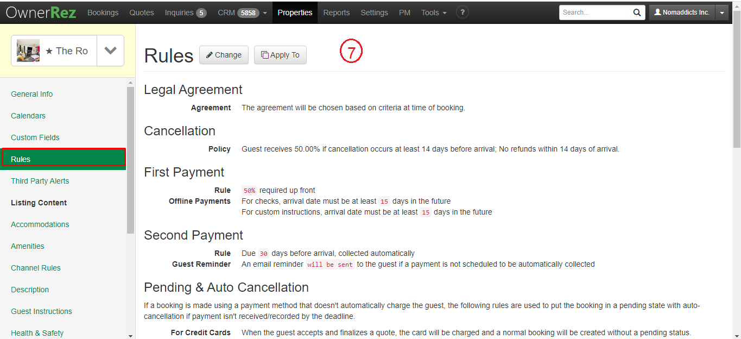Click the Listing Content sidebar heading

tap(39, 203)
